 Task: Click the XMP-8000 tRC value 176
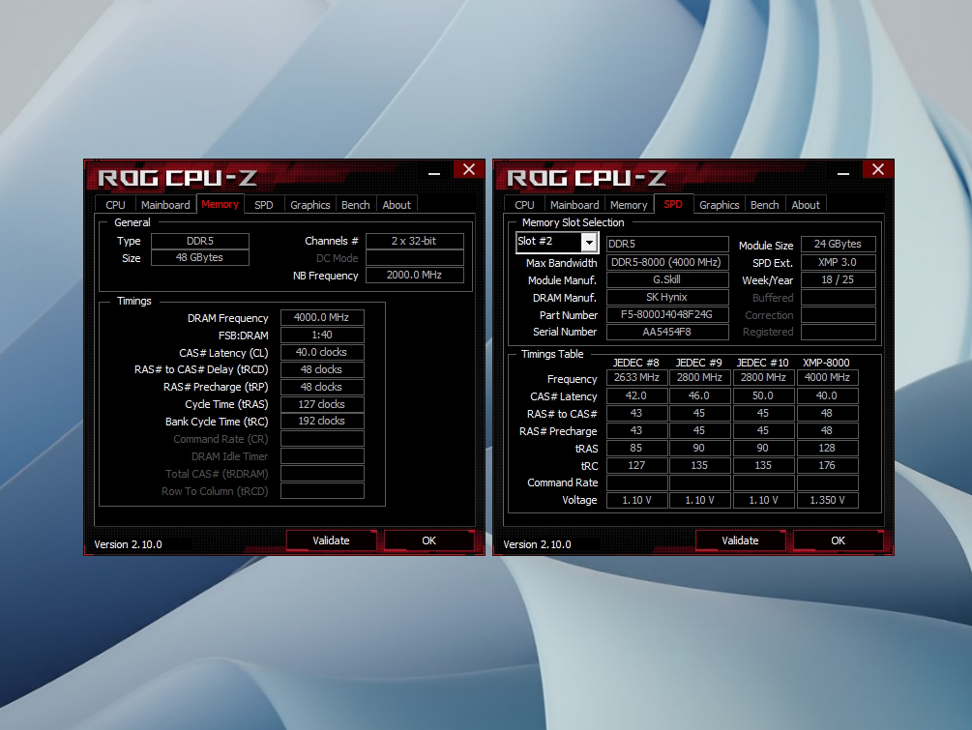tap(827, 465)
